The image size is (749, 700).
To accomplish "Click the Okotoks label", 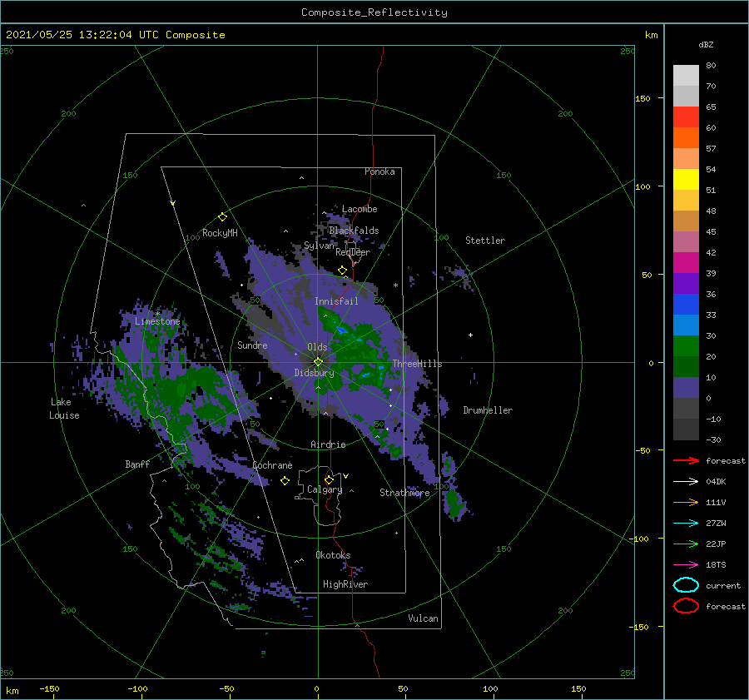I will [333, 555].
